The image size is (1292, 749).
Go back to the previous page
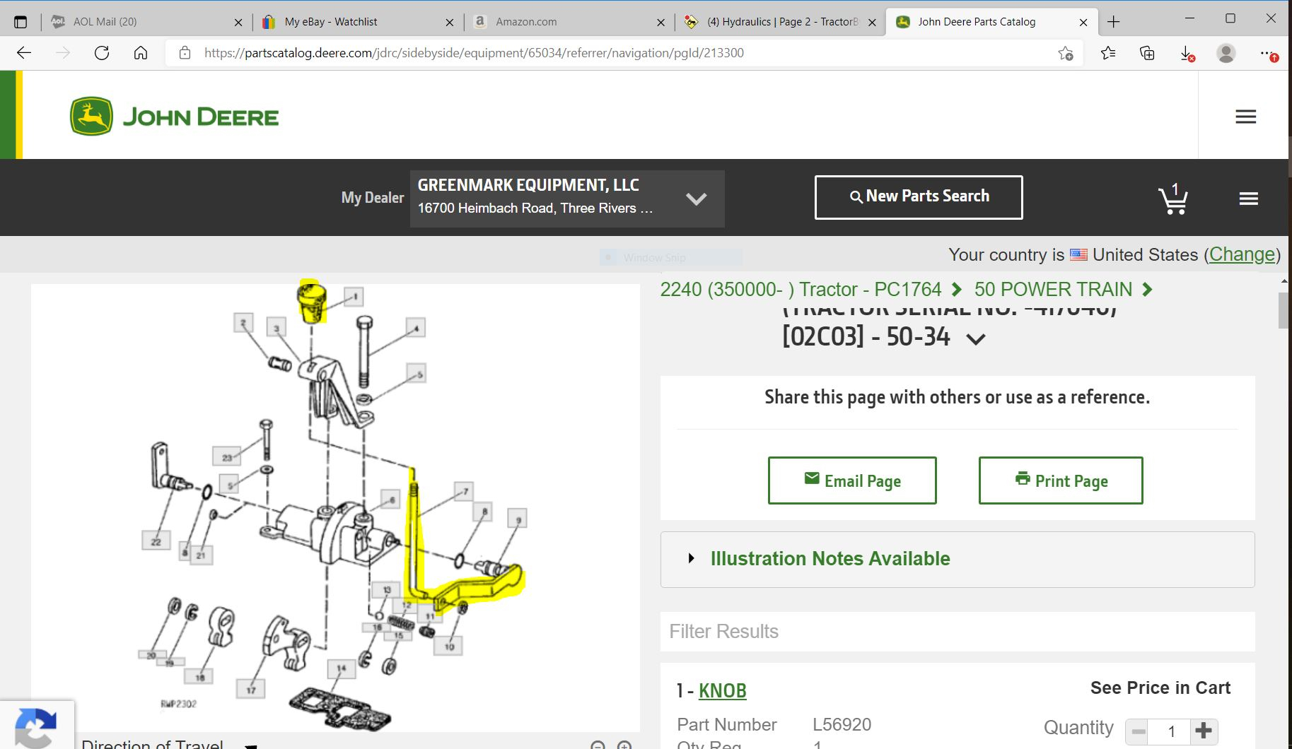24,53
